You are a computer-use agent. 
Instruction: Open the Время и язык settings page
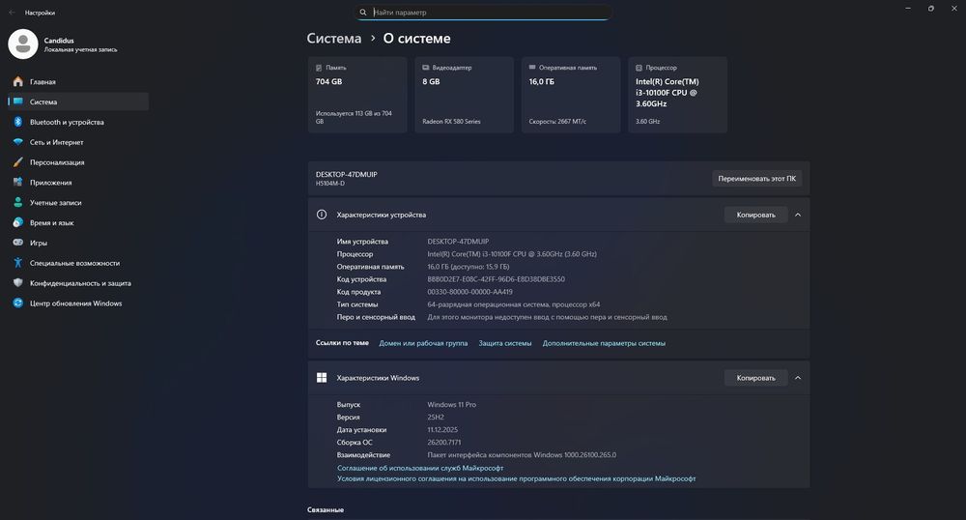[x=51, y=222]
